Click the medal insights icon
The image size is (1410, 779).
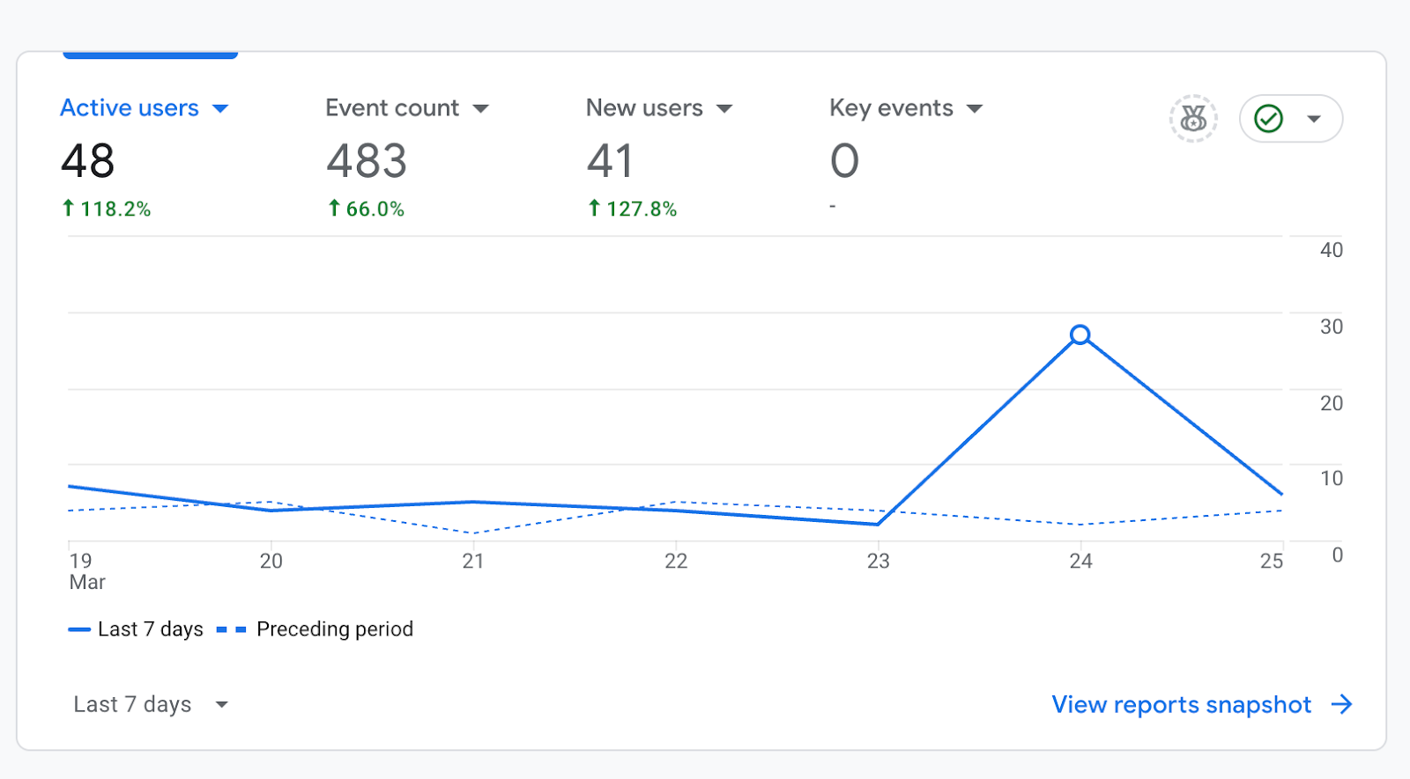pos(1193,118)
